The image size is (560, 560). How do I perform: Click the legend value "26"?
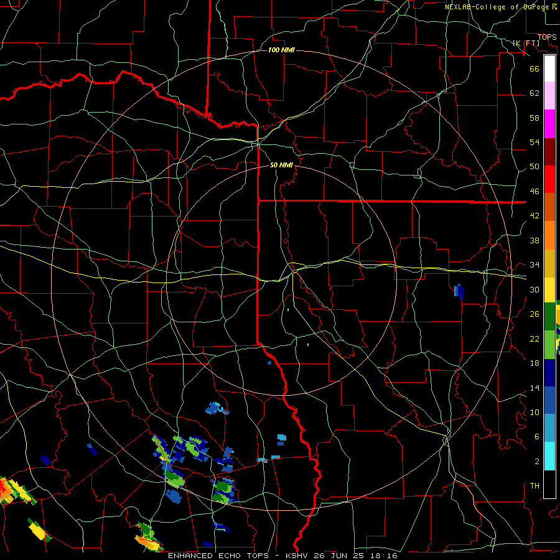click(x=534, y=314)
